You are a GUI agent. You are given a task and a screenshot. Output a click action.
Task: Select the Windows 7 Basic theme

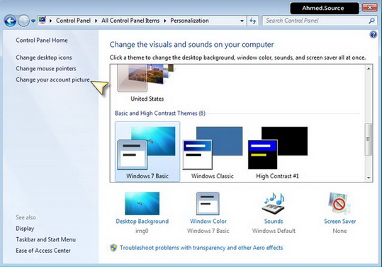147,152
